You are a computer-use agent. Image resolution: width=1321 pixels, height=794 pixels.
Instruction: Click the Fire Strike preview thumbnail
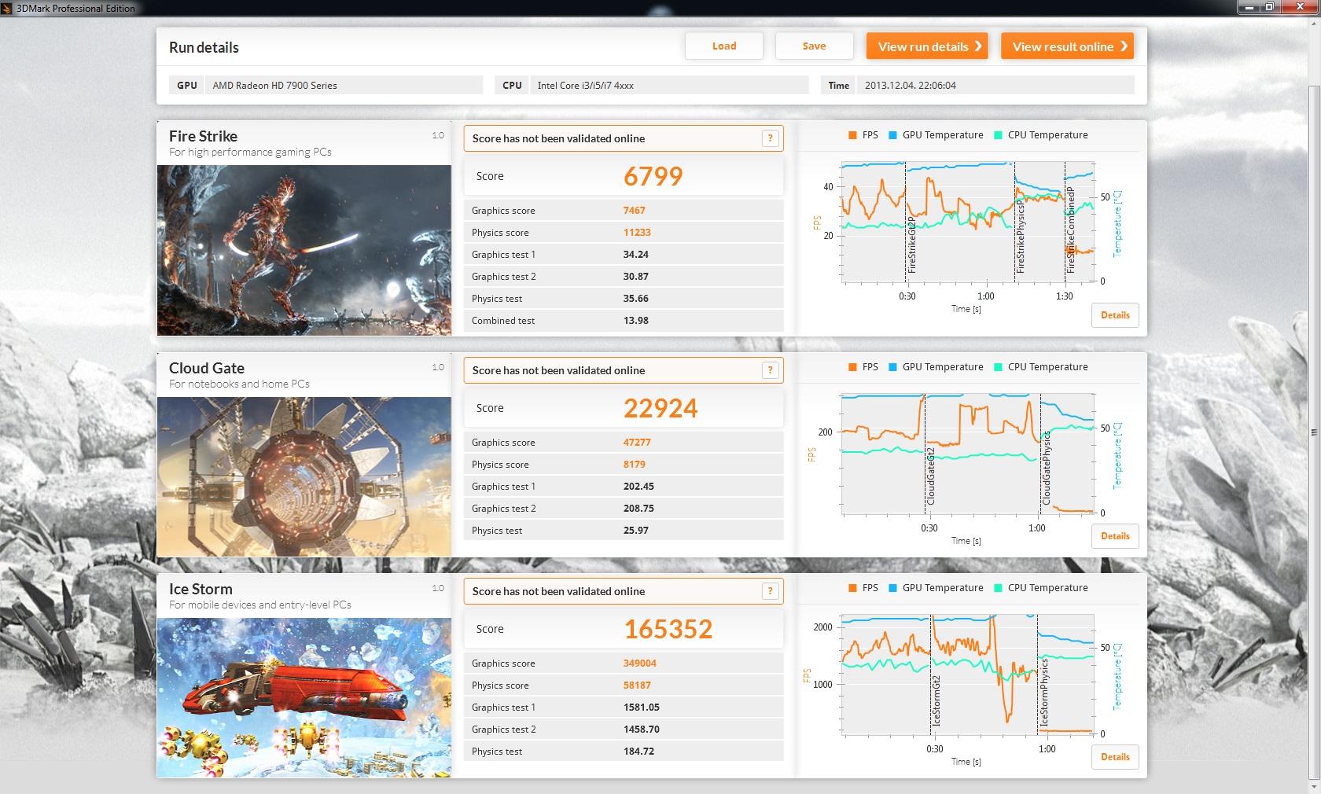(304, 250)
